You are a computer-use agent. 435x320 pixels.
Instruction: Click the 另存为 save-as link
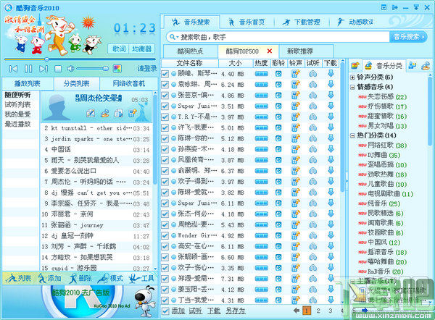(236, 311)
